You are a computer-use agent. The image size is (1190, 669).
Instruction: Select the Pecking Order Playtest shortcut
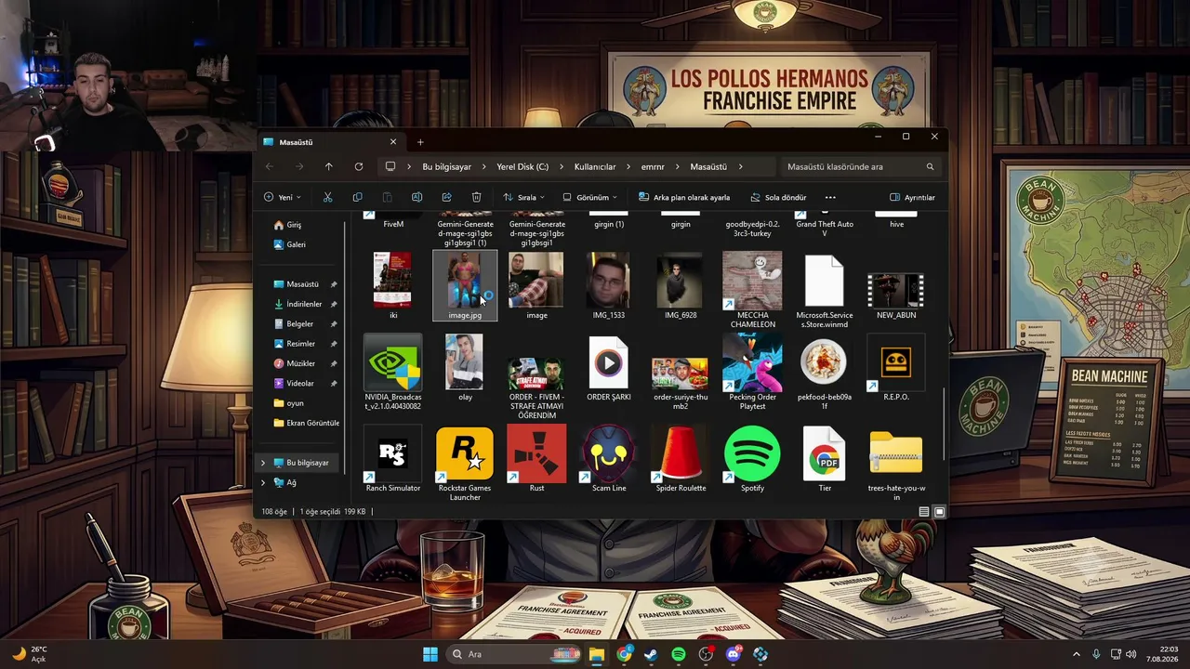(x=752, y=373)
